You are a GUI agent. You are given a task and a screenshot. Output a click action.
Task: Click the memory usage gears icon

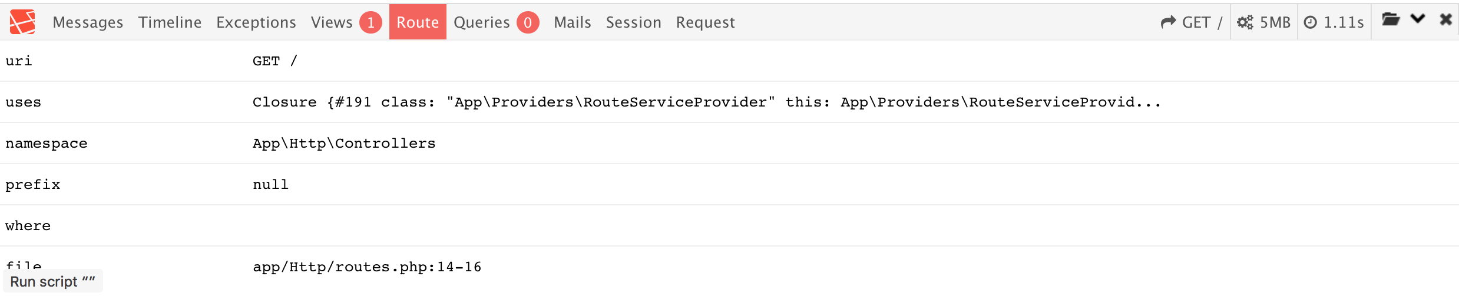pos(1245,22)
